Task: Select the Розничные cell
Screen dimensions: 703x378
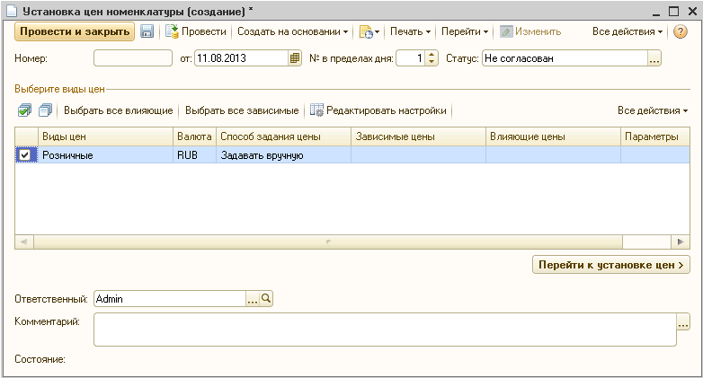Action: pyautogui.click(x=105, y=155)
